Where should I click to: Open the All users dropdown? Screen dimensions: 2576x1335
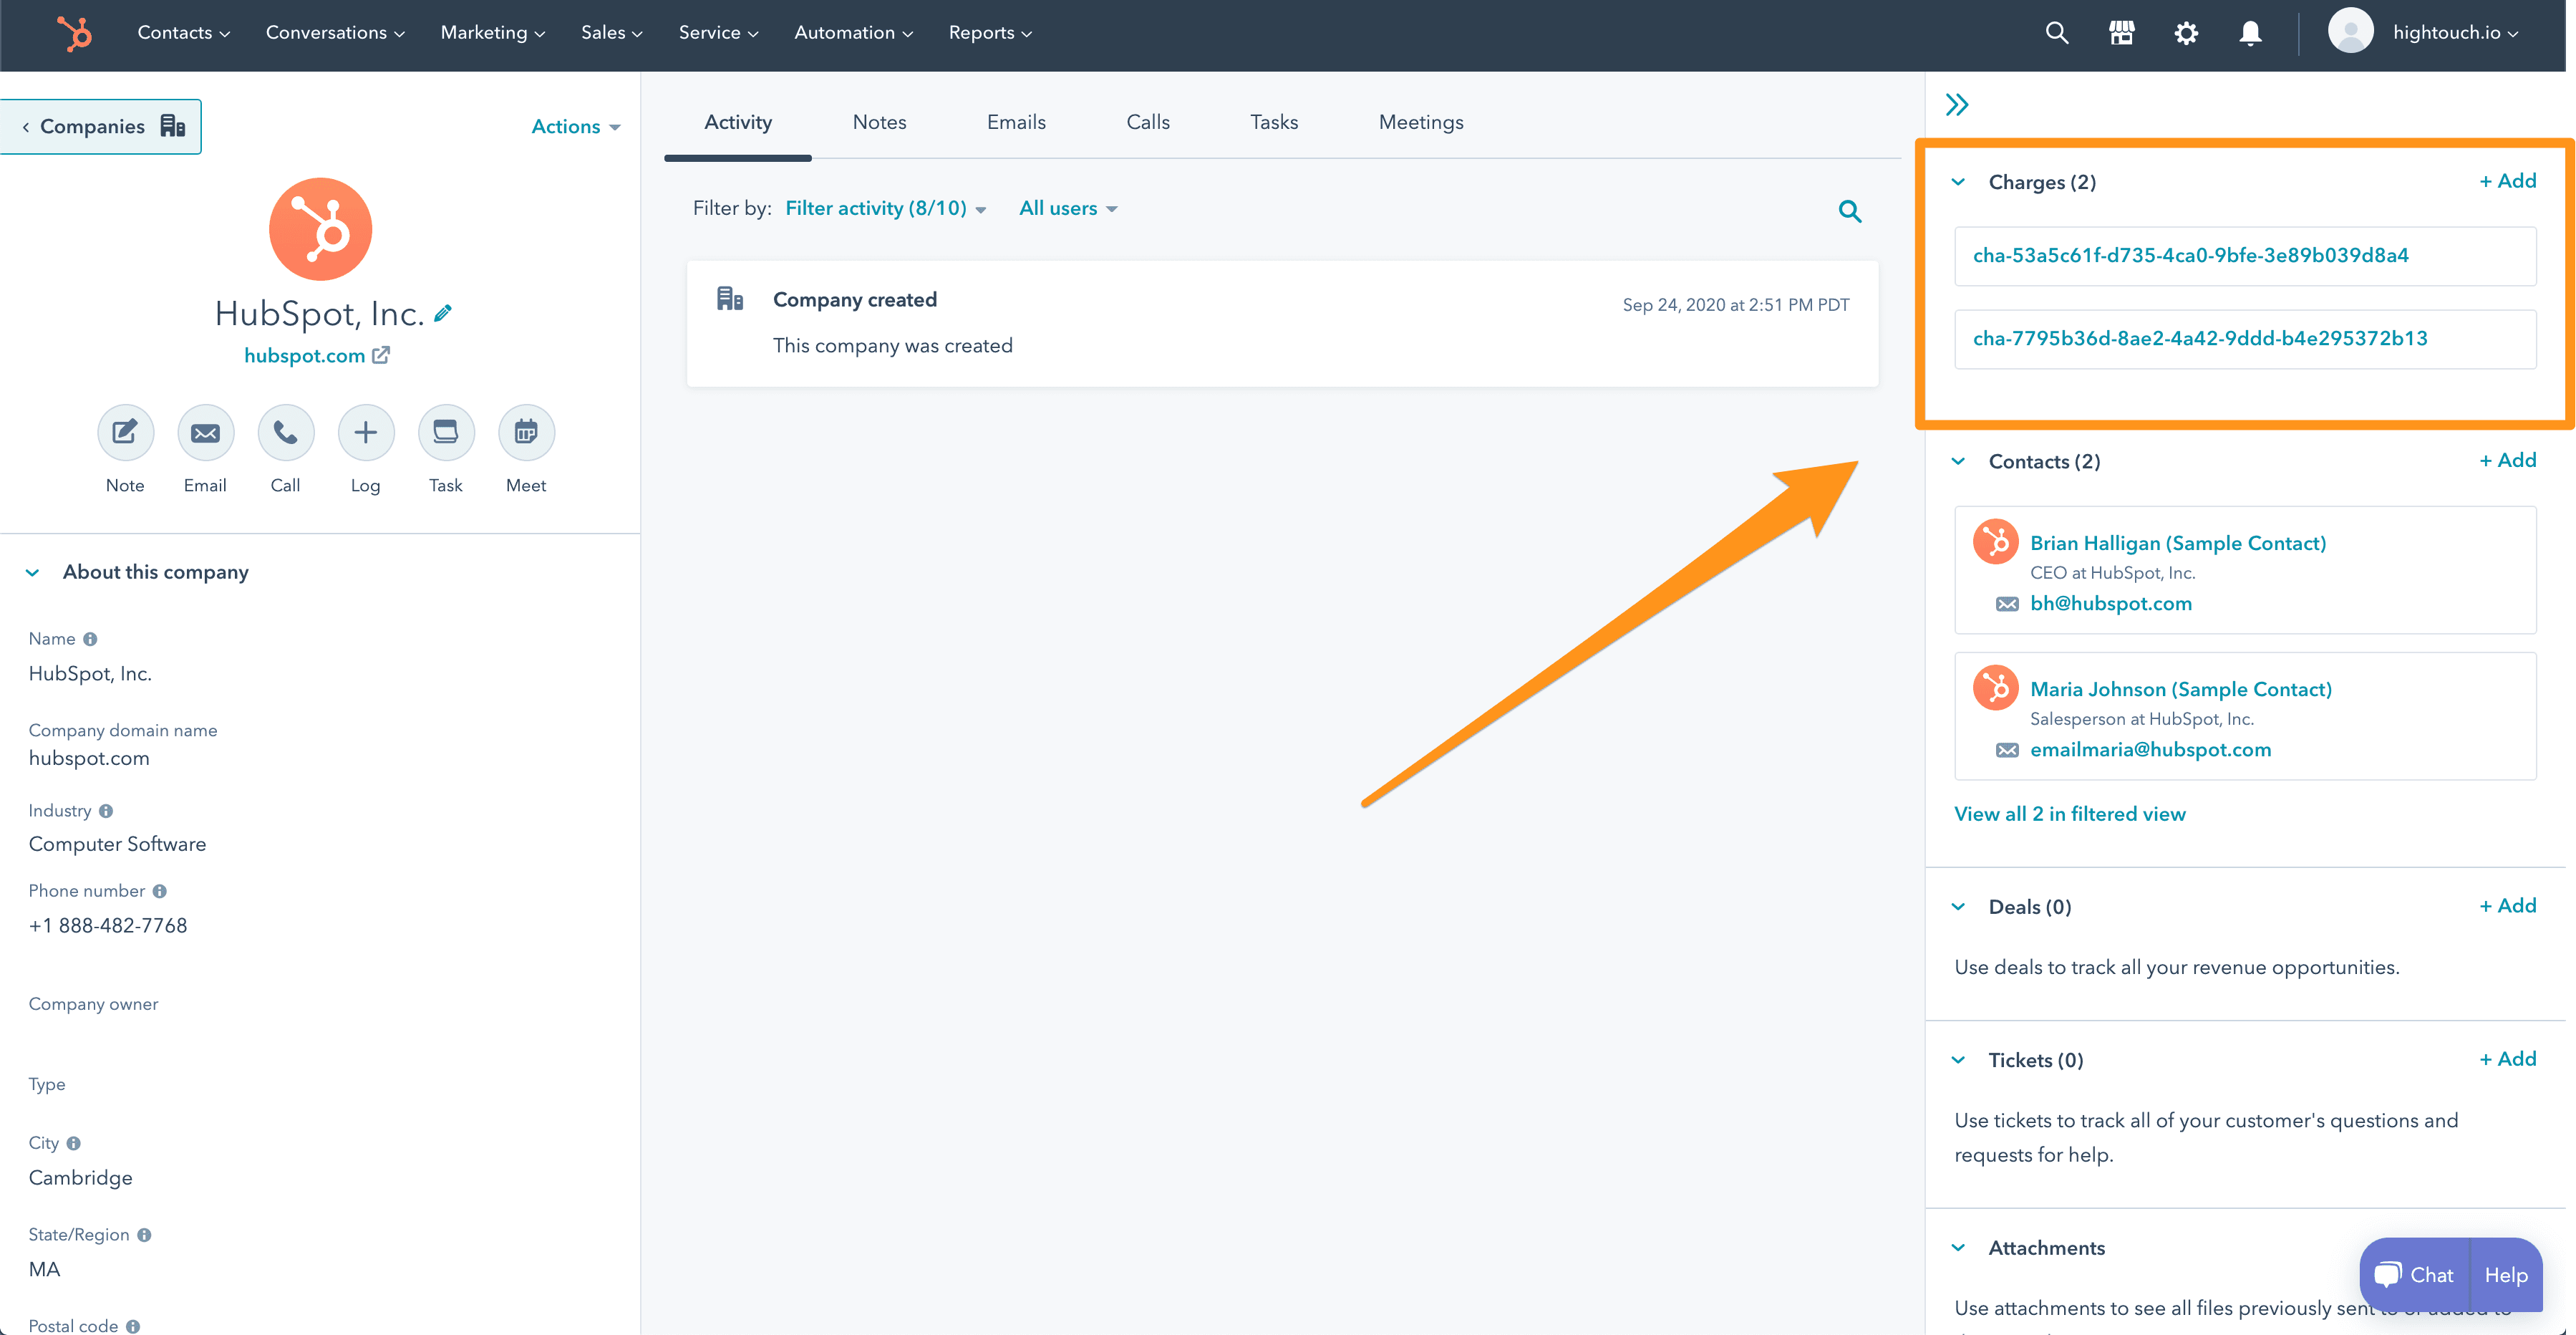(x=1067, y=208)
